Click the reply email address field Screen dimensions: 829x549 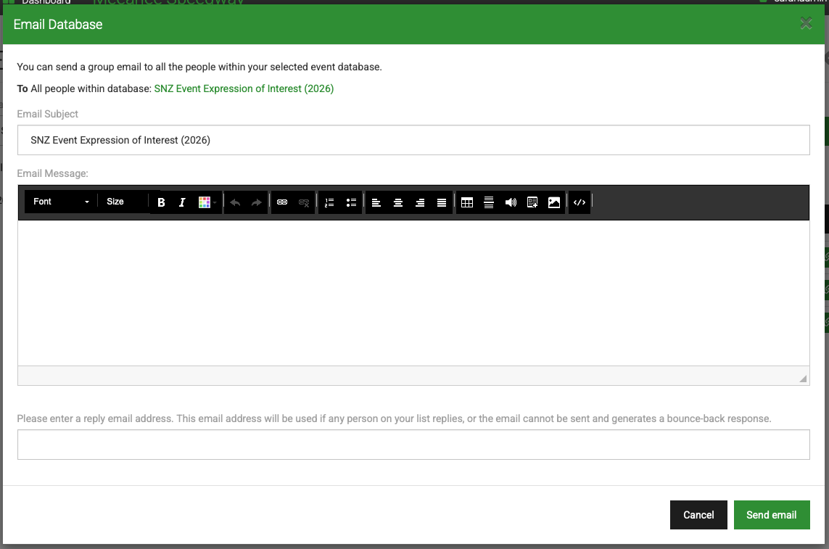pos(413,445)
